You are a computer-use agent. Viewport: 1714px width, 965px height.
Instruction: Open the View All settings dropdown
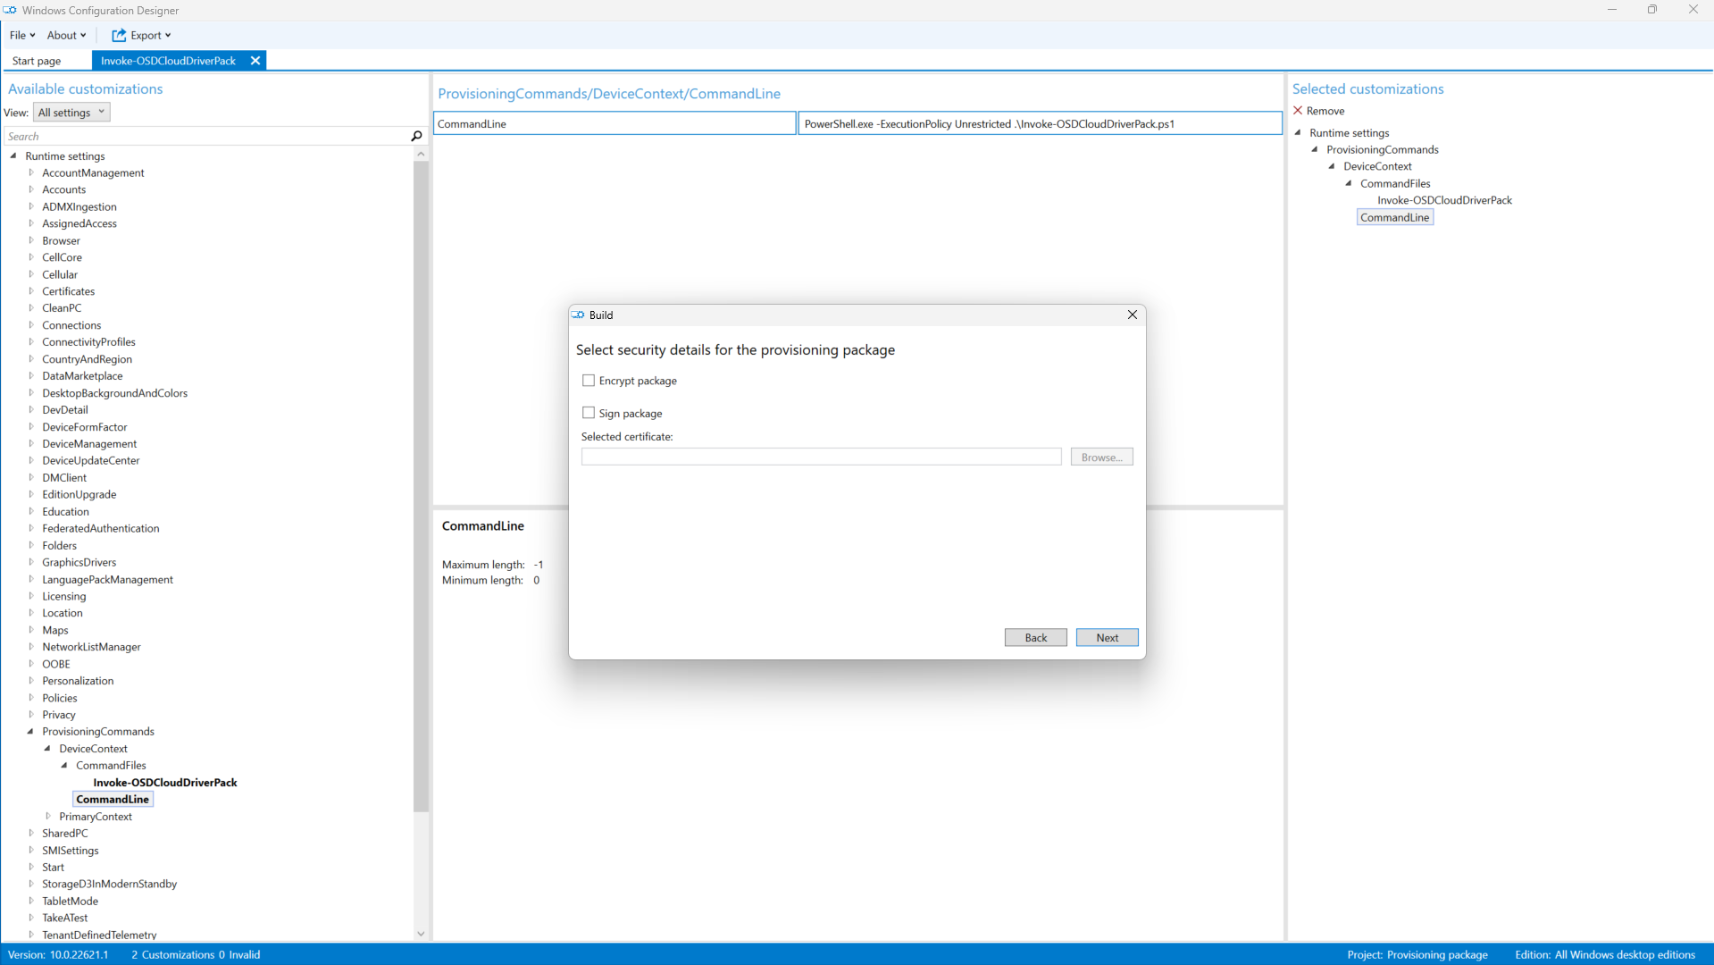pos(71,113)
